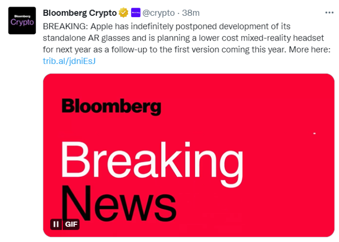Open the three-dot more options menu
Image resolution: width=339 pixels, height=242 pixels.
coord(329,13)
